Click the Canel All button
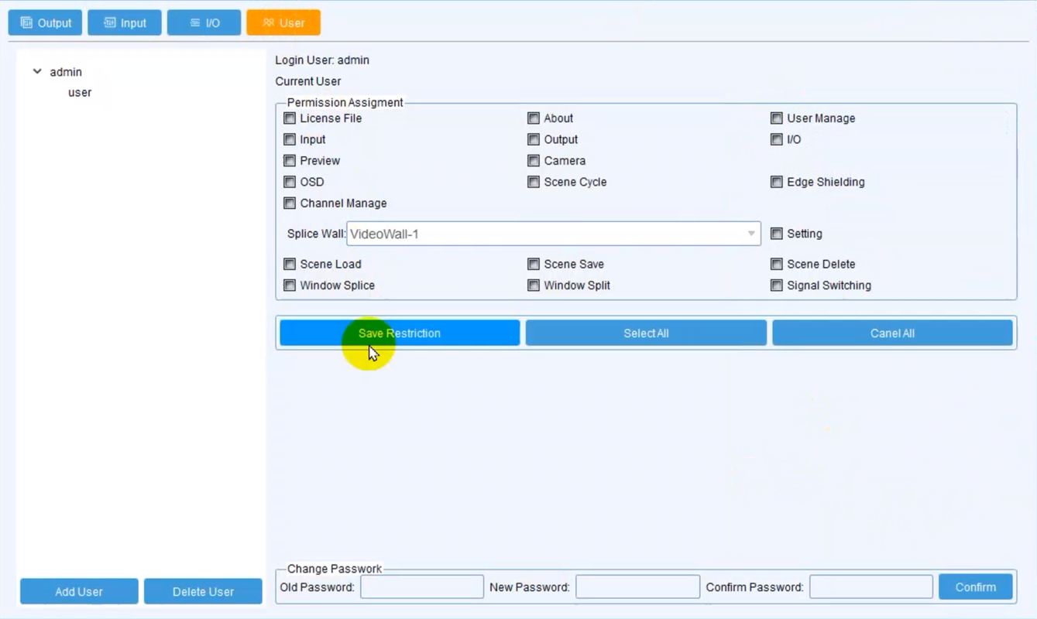Screen dimensions: 1037x619 coord(892,333)
